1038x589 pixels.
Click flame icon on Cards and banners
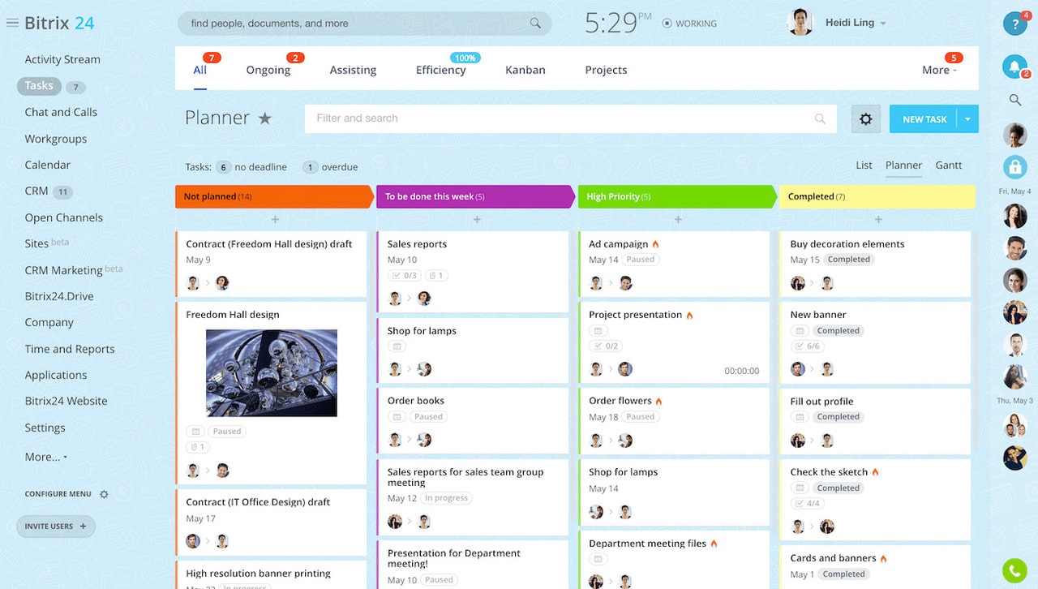click(x=883, y=558)
